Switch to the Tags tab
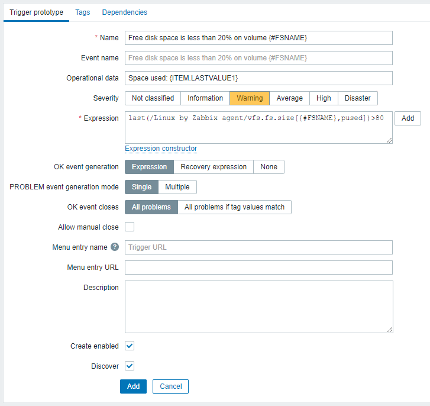This screenshot has height=406, width=430. [x=83, y=12]
